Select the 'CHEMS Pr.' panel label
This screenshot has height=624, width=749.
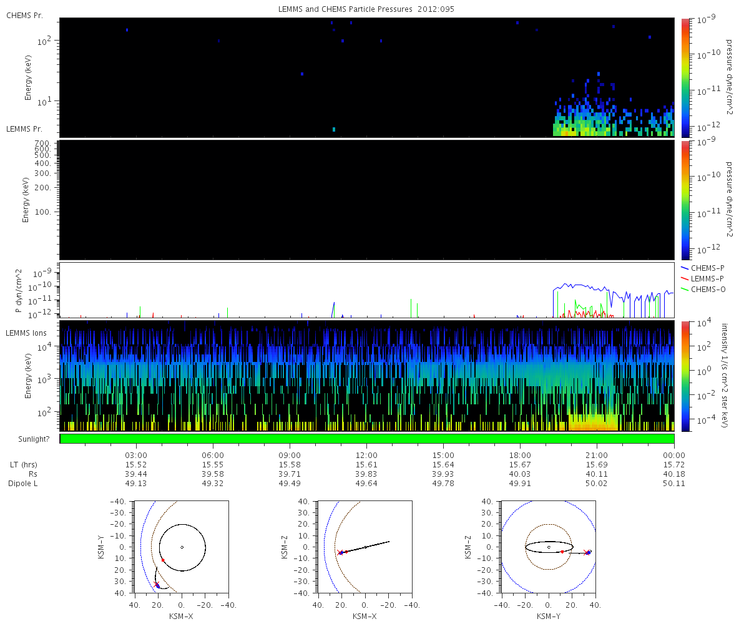[24, 15]
